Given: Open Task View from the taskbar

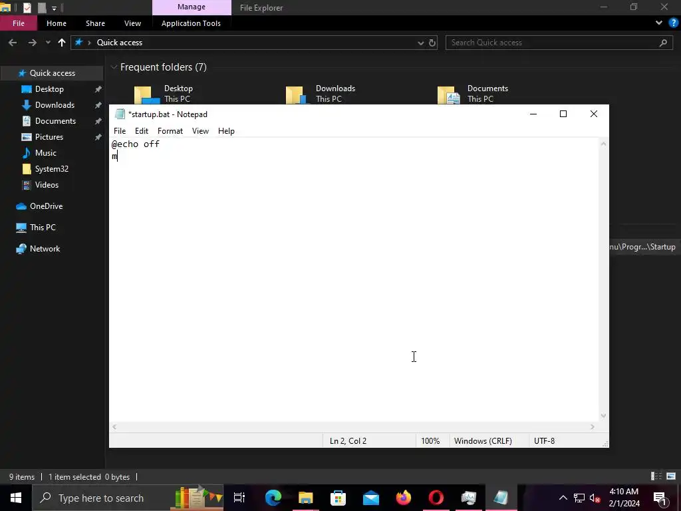Looking at the screenshot, I should 239,498.
